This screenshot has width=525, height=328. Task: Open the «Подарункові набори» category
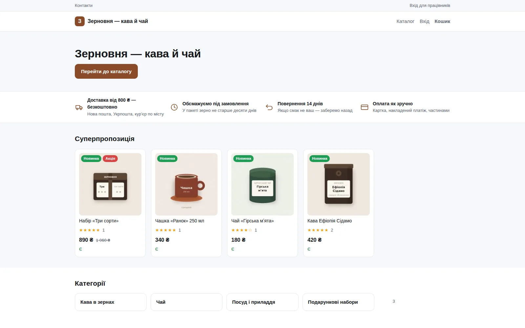coord(338,302)
